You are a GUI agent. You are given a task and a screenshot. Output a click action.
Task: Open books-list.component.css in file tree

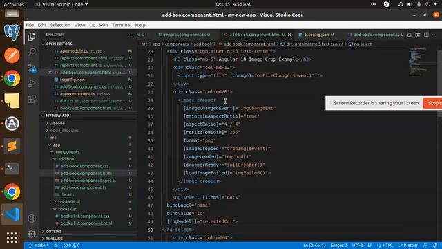(85, 216)
